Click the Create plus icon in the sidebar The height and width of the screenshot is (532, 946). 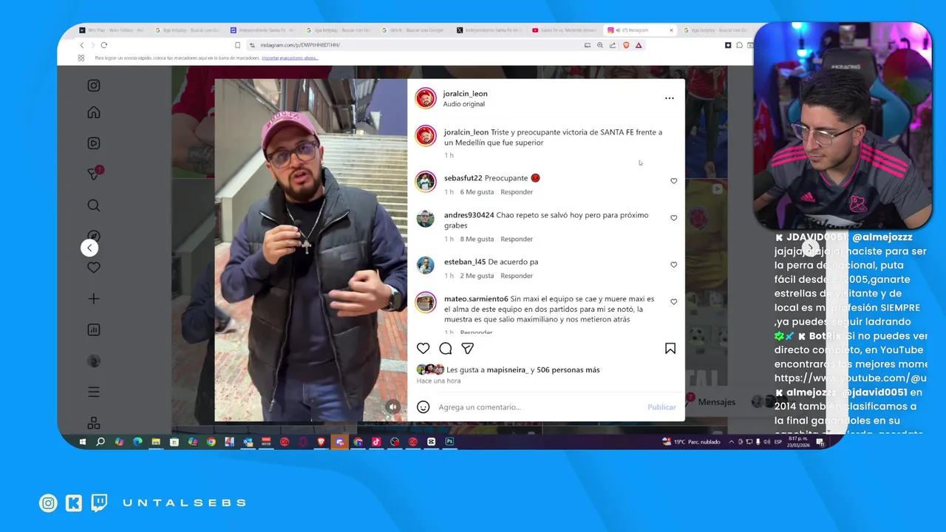(94, 299)
